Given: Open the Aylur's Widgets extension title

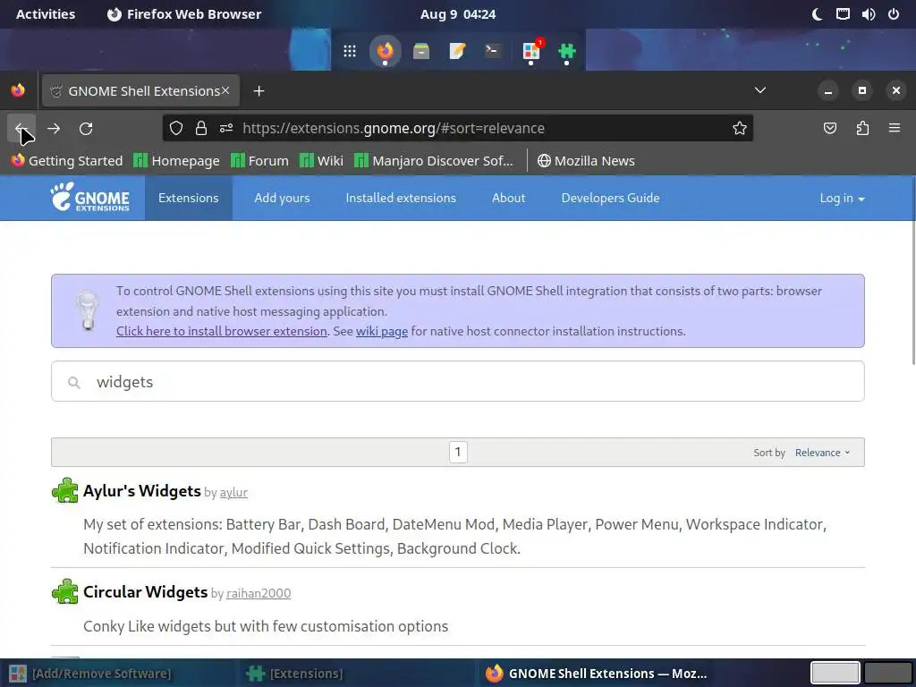Looking at the screenshot, I should point(142,491).
